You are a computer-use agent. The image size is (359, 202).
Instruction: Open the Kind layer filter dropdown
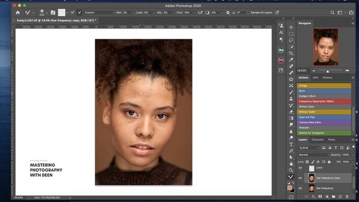[x=309, y=148]
